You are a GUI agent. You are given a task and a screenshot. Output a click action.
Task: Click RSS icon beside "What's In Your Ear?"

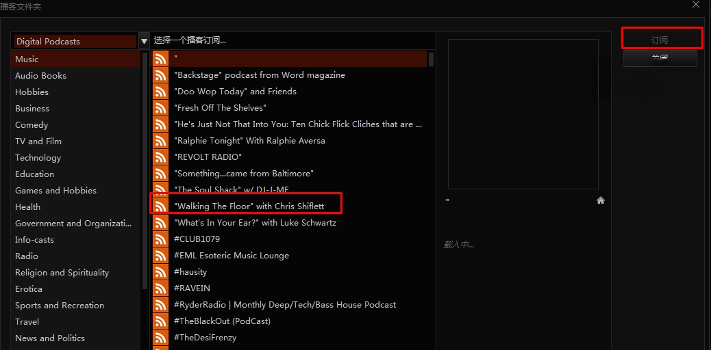tap(160, 223)
